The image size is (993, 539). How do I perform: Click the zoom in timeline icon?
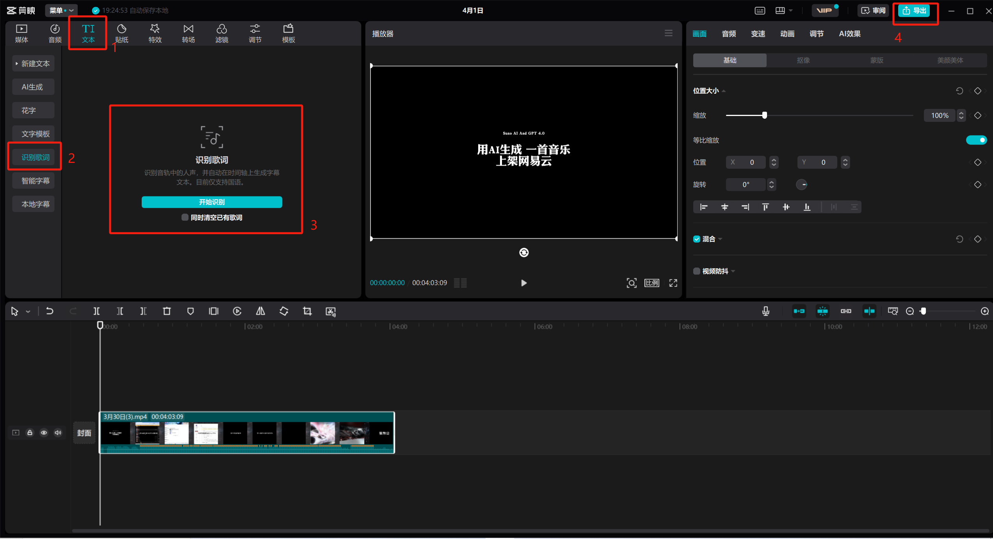pyautogui.click(x=985, y=311)
